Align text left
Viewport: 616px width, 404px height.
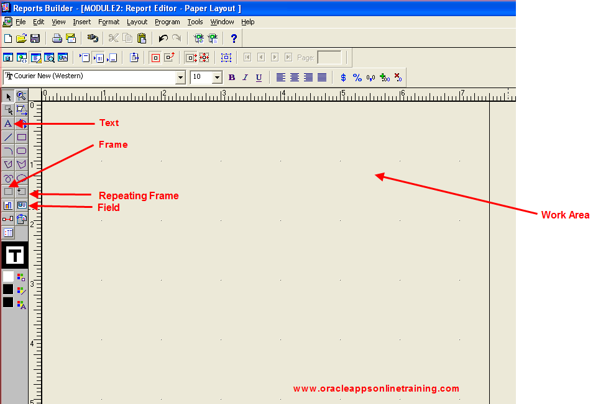coord(280,78)
